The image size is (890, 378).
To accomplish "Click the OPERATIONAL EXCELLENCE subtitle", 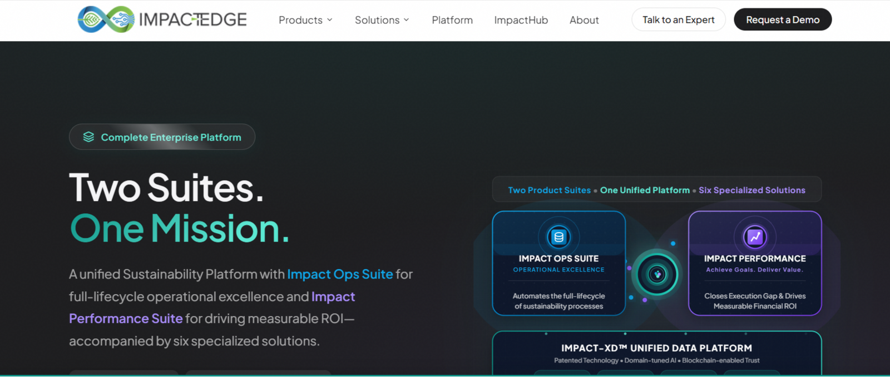I will coord(558,270).
